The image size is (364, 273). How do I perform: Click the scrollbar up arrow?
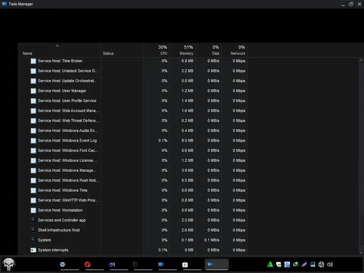coord(361,60)
